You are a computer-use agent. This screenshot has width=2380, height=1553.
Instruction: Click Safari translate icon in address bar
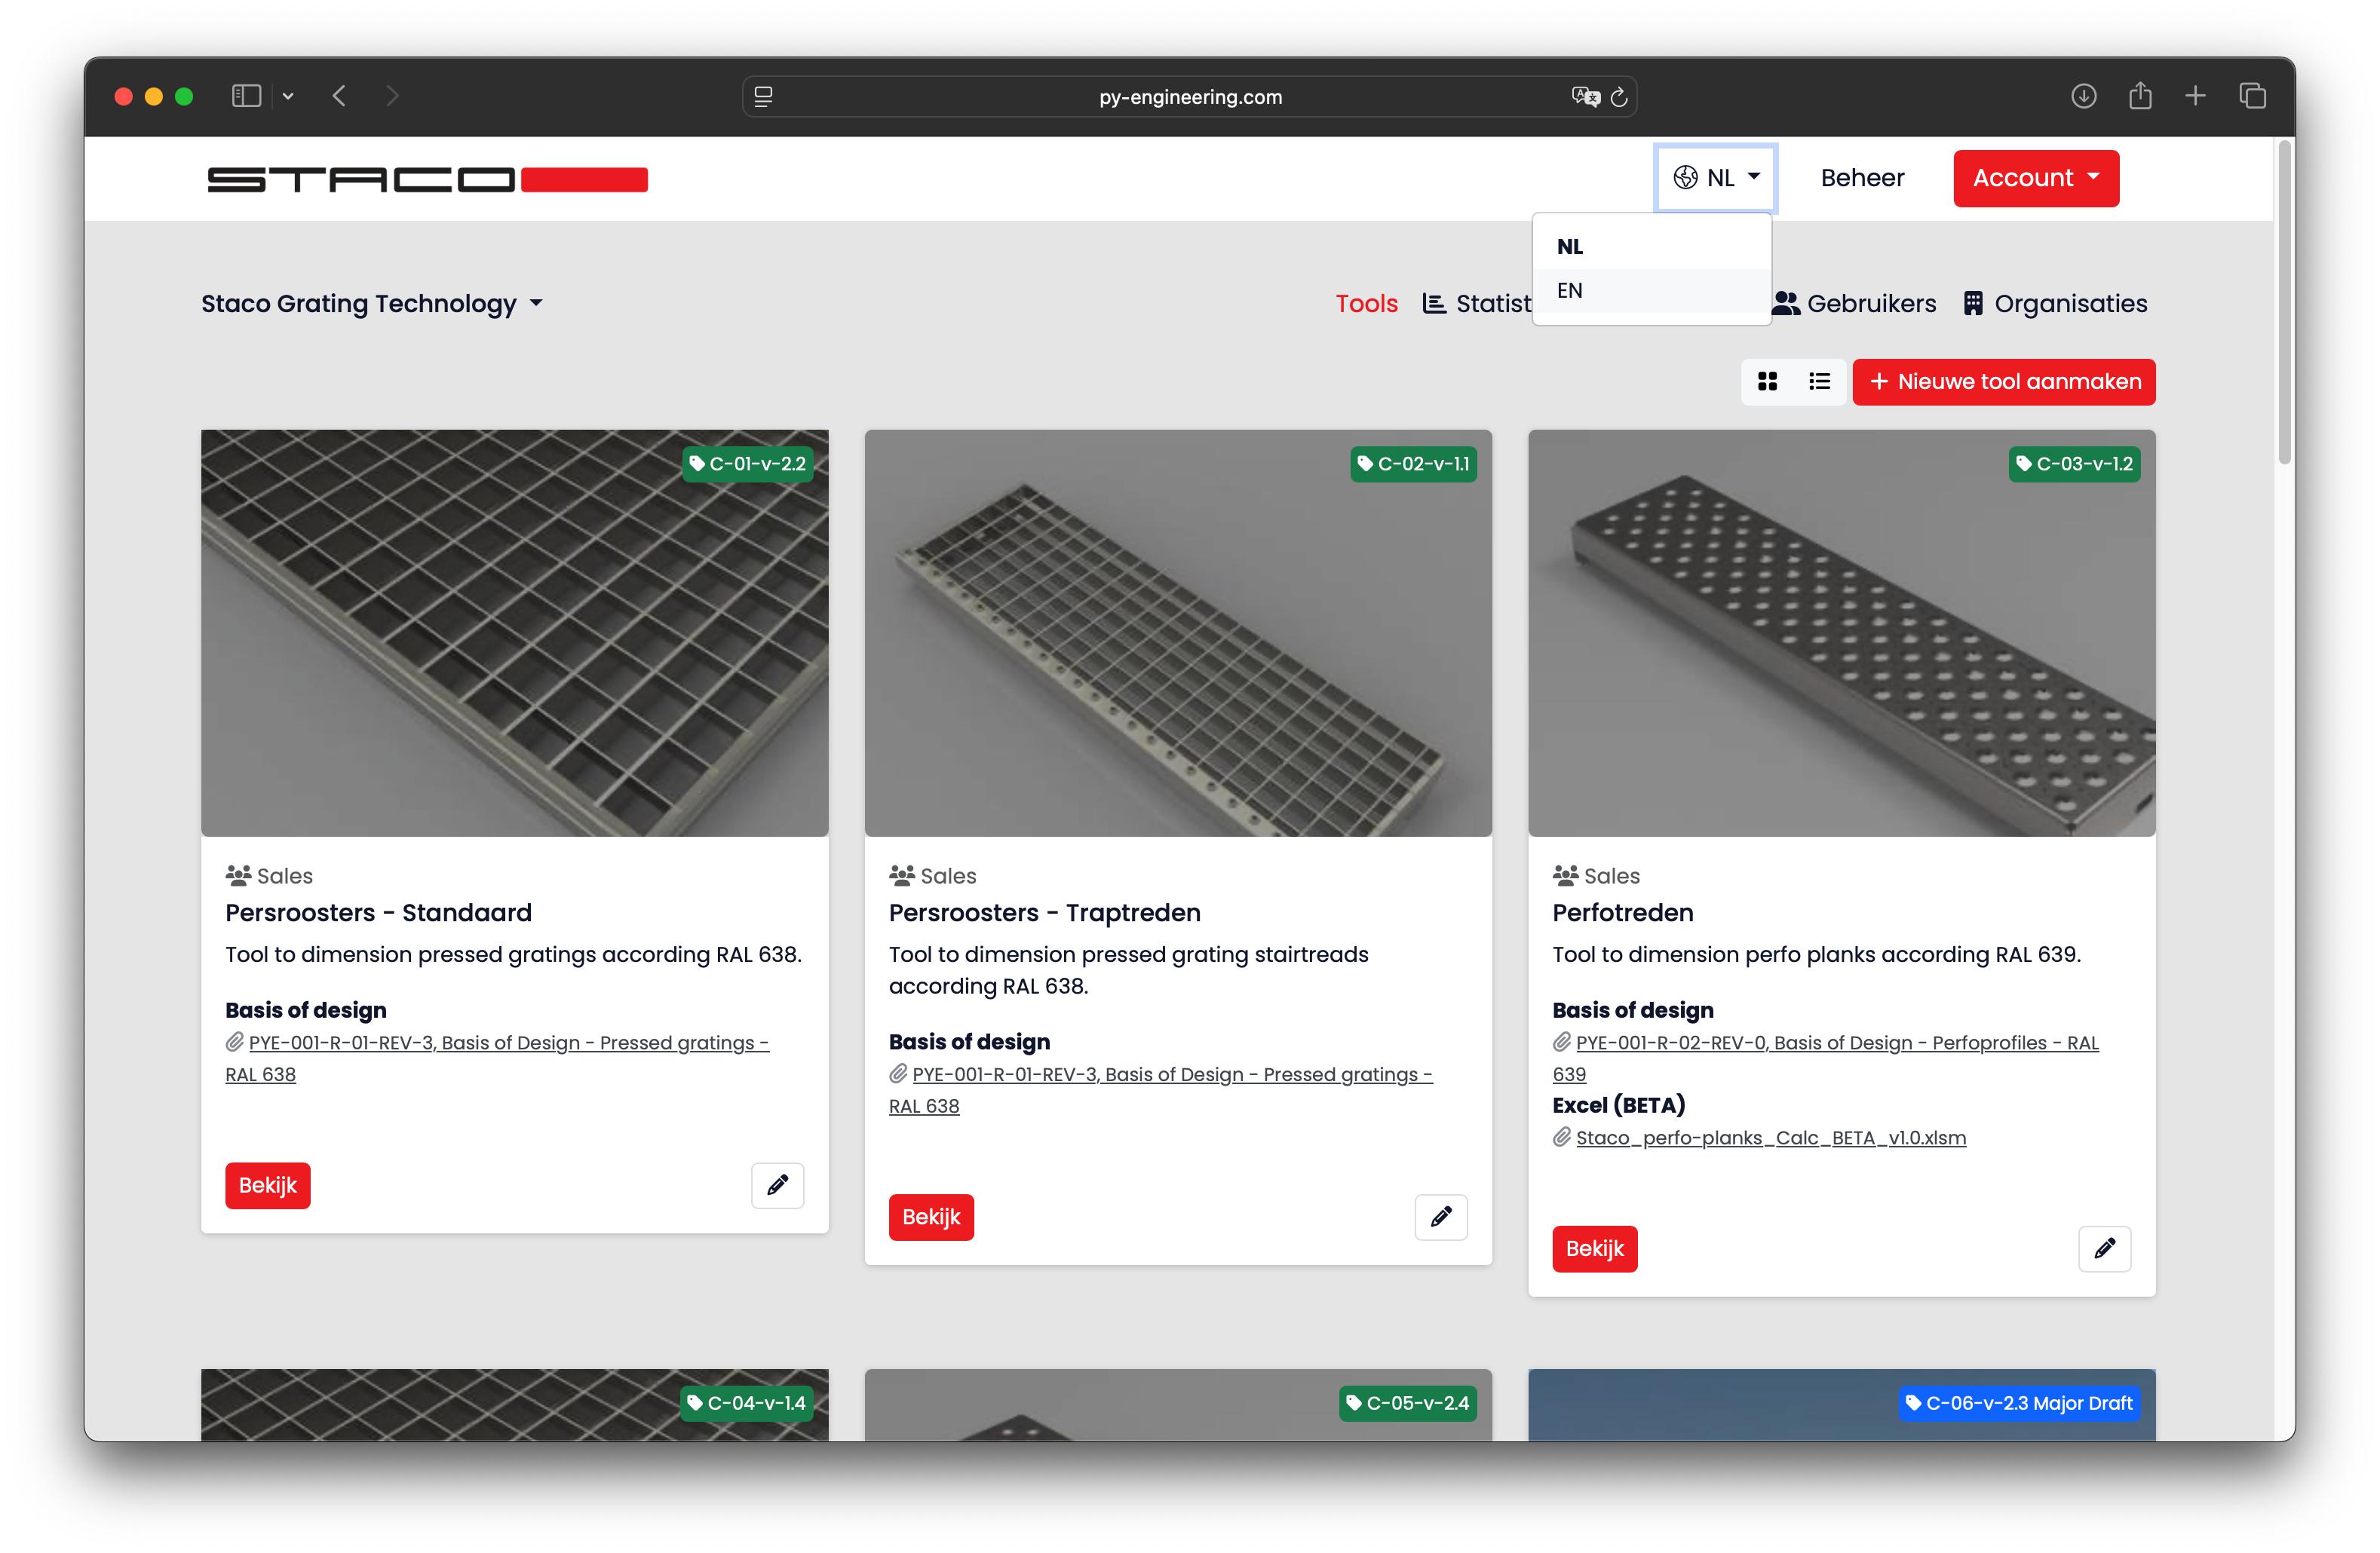[x=1585, y=96]
